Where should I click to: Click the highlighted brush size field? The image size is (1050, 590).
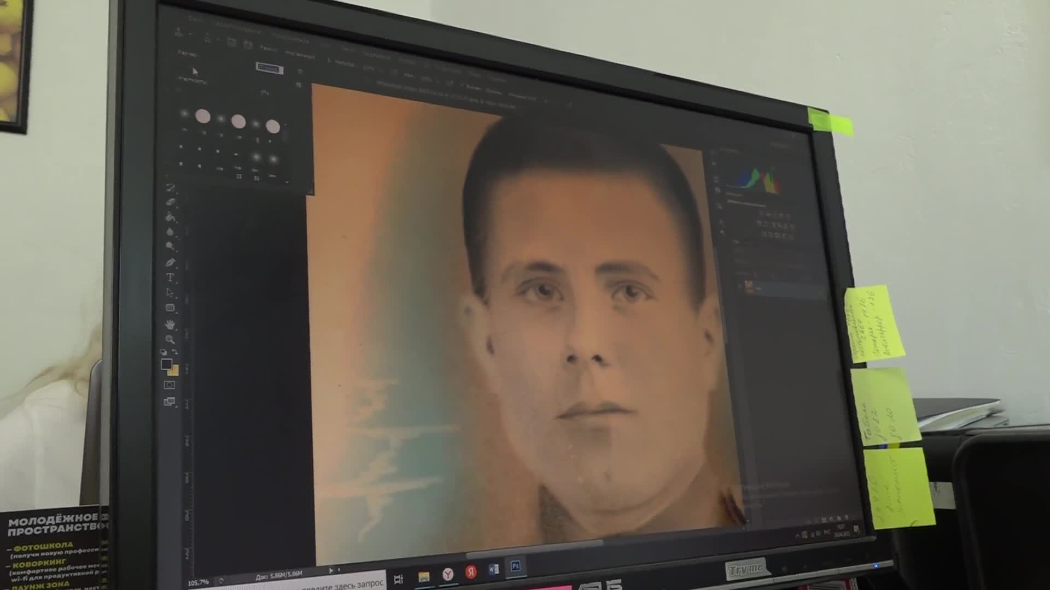270,69
